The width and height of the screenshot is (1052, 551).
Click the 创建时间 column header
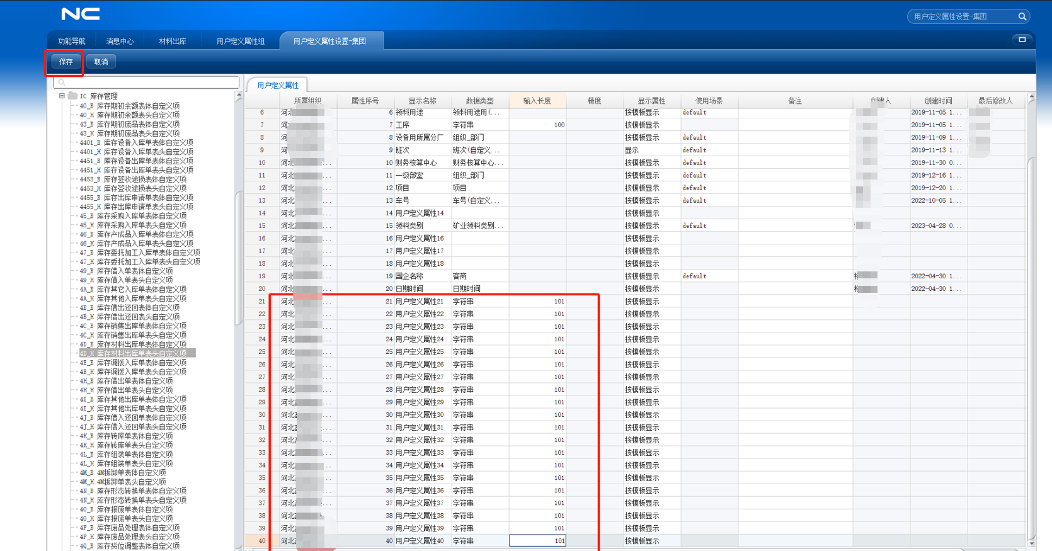939,101
